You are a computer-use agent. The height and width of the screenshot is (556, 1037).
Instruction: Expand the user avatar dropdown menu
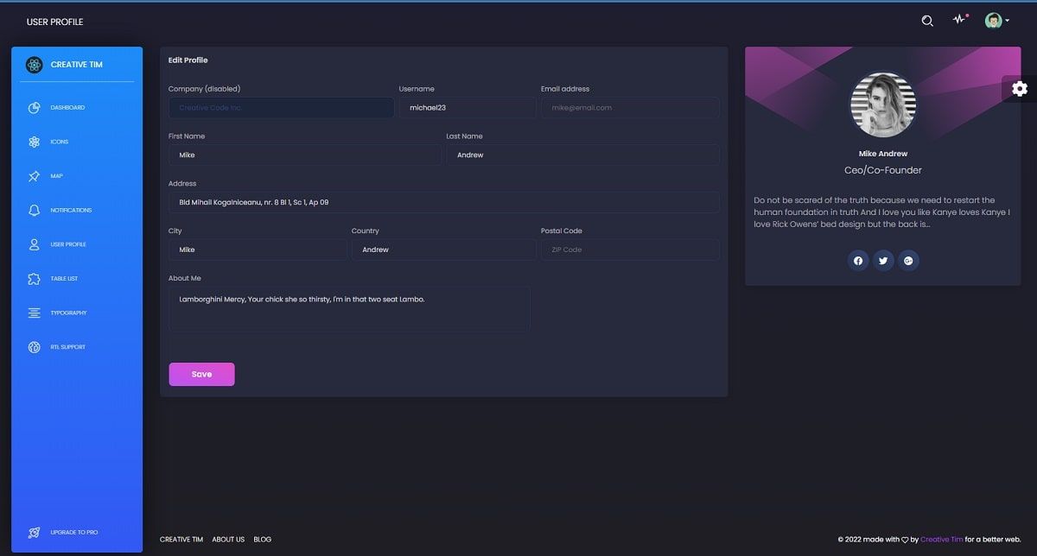[x=995, y=19]
